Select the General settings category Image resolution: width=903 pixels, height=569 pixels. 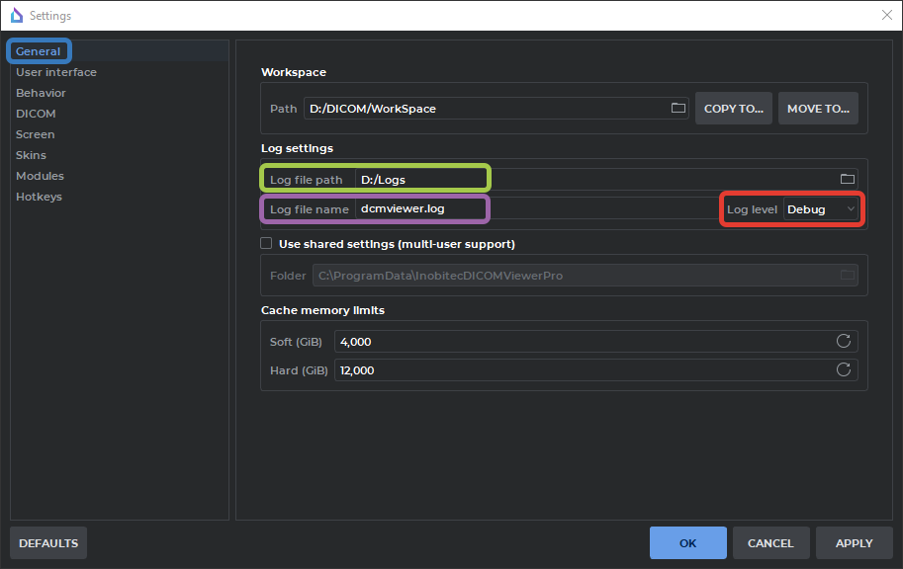click(x=39, y=51)
